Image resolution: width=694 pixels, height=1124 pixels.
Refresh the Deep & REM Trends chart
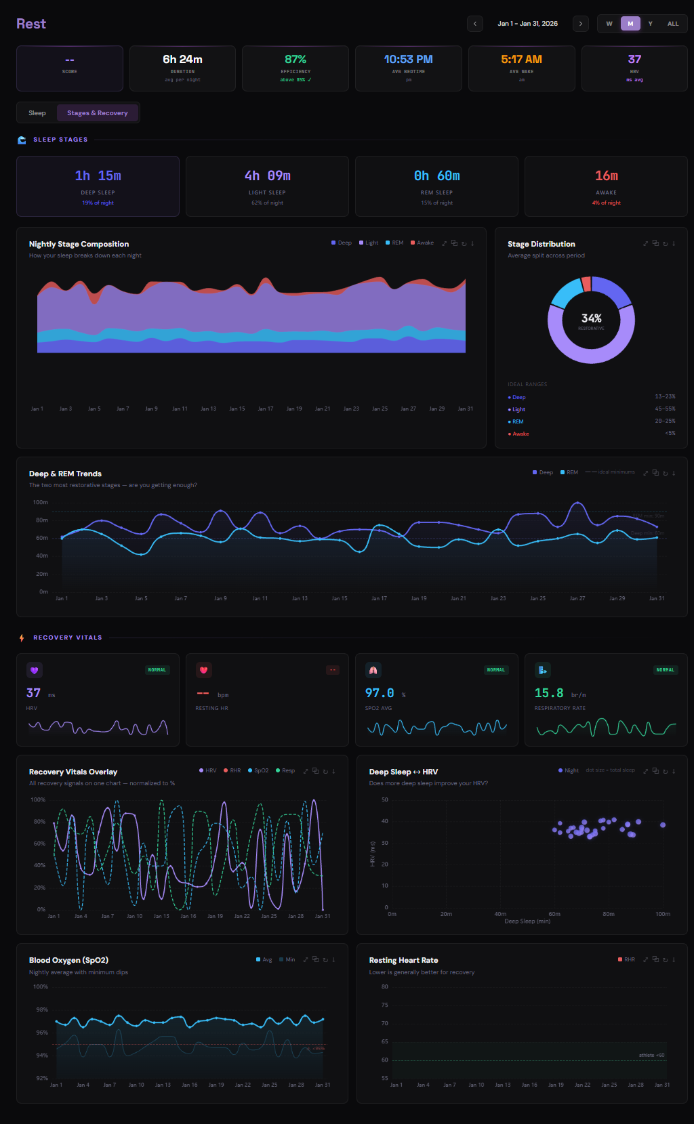click(x=665, y=473)
